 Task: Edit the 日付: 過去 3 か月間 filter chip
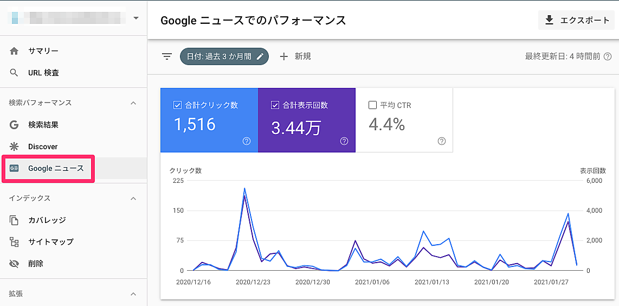(224, 56)
